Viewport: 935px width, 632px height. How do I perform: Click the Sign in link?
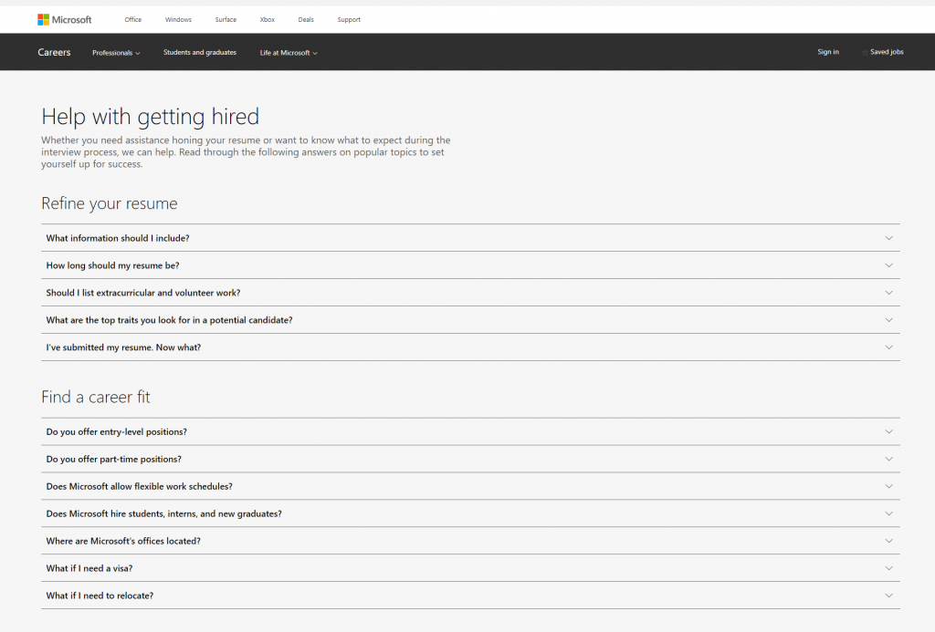pyautogui.click(x=828, y=52)
